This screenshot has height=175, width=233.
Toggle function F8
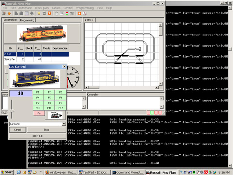pos(49,103)
